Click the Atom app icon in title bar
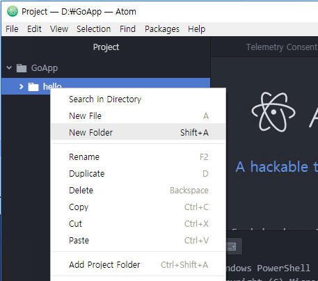Viewport: 318px width, 281px height. 13,11
